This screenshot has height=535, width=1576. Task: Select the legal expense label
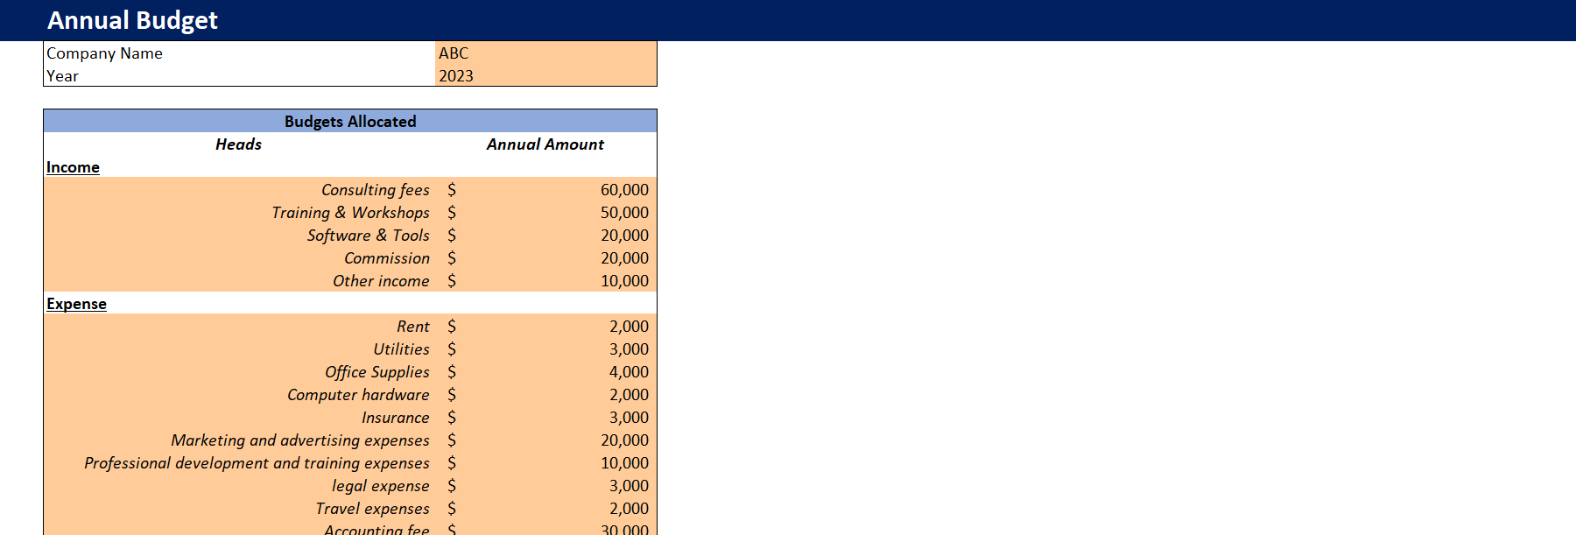pos(381,486)
